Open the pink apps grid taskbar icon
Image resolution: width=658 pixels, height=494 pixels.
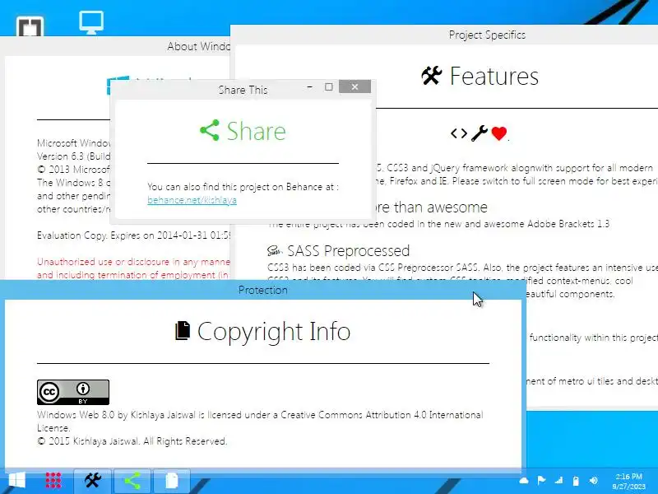pos(53,481)
